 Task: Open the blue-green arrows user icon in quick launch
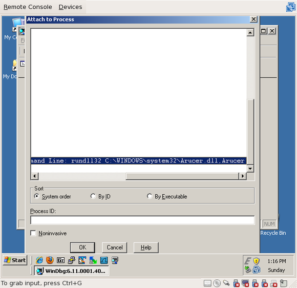coord(93,260)
